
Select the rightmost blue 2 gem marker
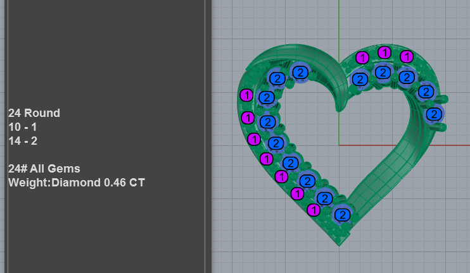tap(434, 114)
